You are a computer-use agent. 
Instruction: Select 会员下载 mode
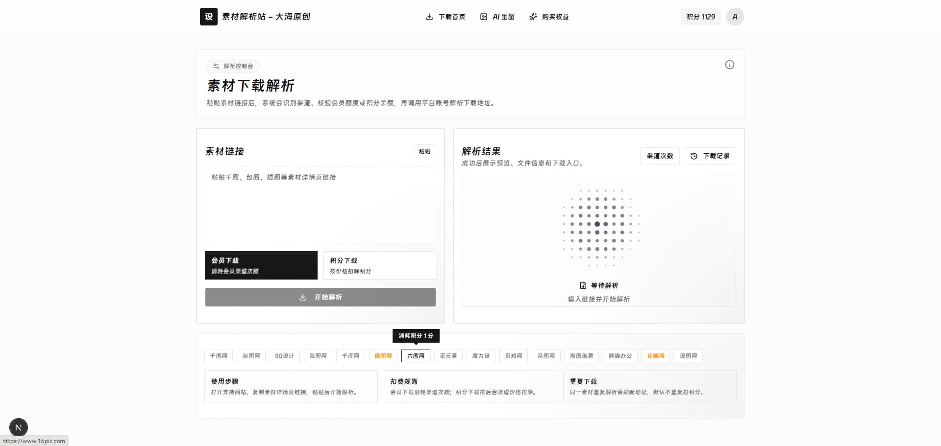click(x=261, y=265)
